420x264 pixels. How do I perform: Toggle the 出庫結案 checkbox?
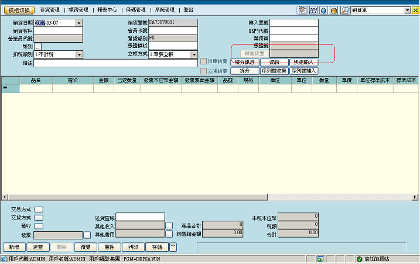point(204,61)
